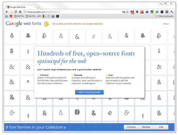Open the orange chart bookmark icon
Screen dimensions: 178x135
(11, 16)
